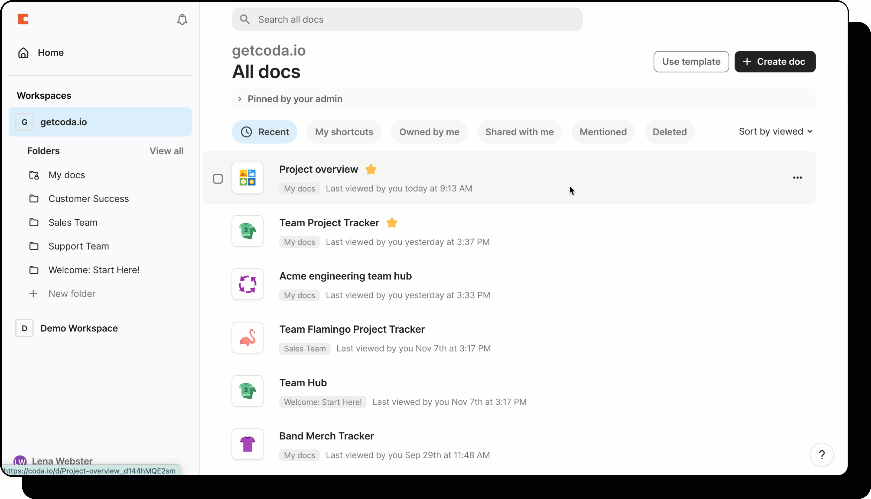Open View all folders

(167, 151)
